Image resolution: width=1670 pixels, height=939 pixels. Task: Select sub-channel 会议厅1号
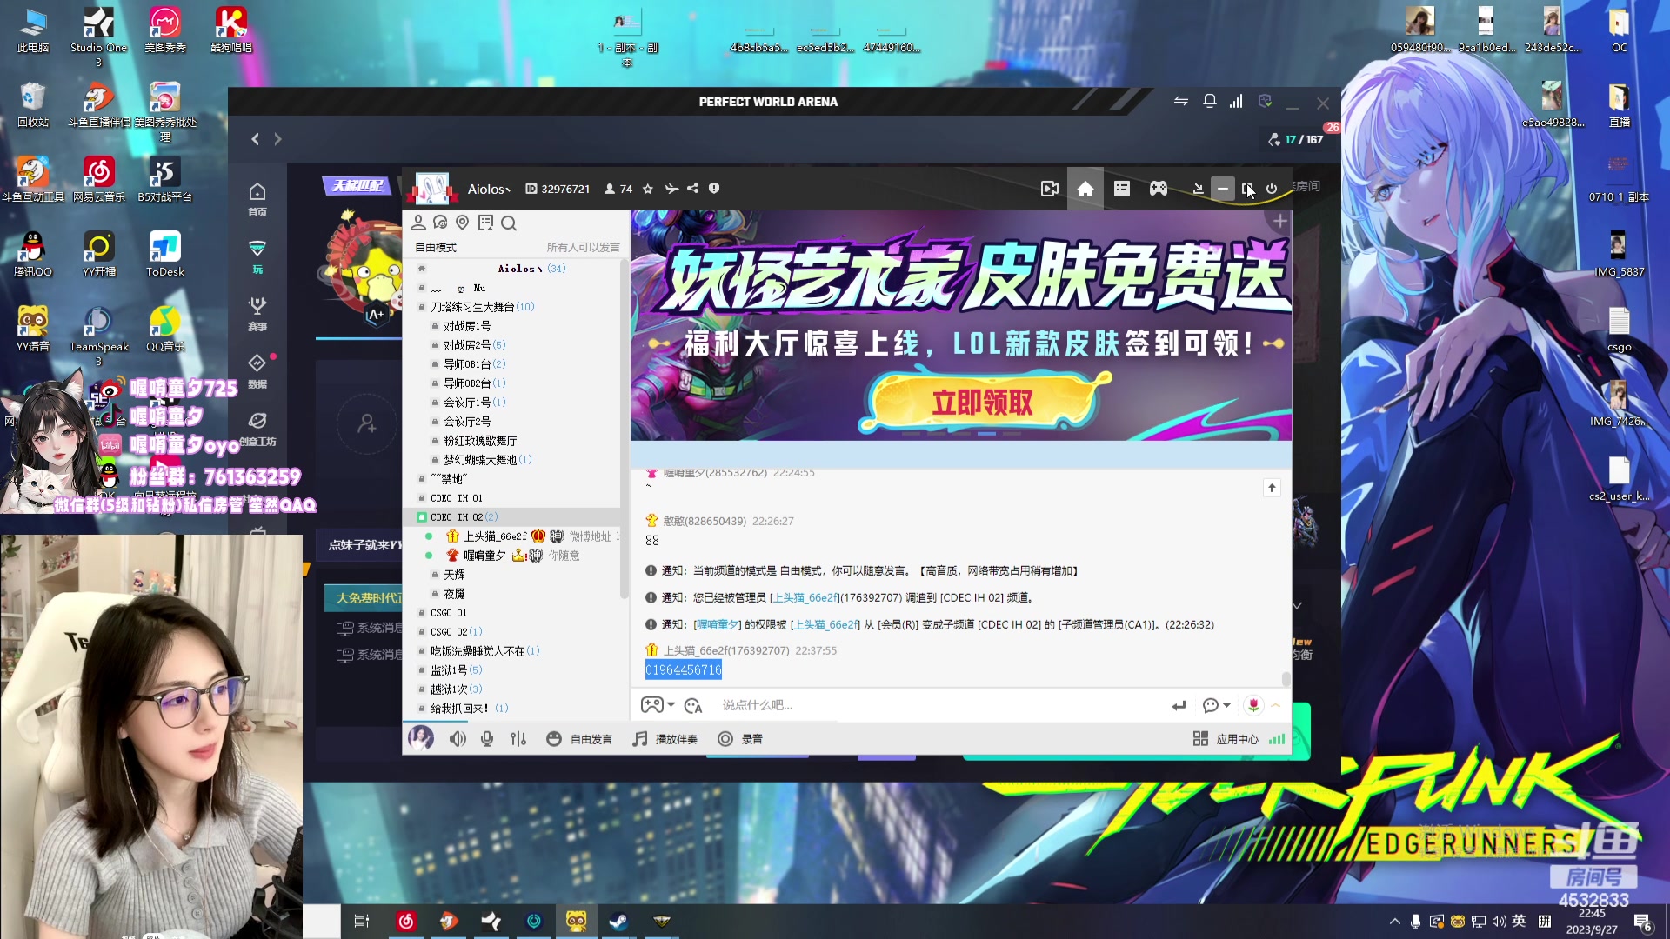tap(474, 403)
